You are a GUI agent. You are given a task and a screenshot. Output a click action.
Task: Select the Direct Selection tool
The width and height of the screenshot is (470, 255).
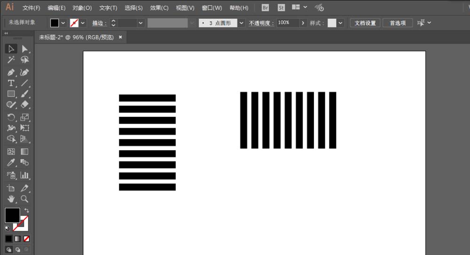(25, 49)
